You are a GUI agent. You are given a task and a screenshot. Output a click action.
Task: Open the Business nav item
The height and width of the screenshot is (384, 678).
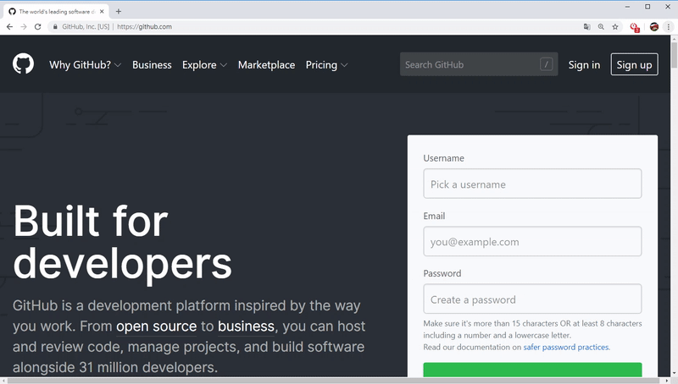tap(152, 65)
